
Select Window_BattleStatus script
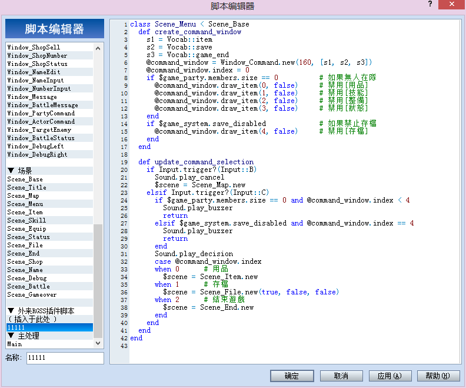tap(49, 138)
